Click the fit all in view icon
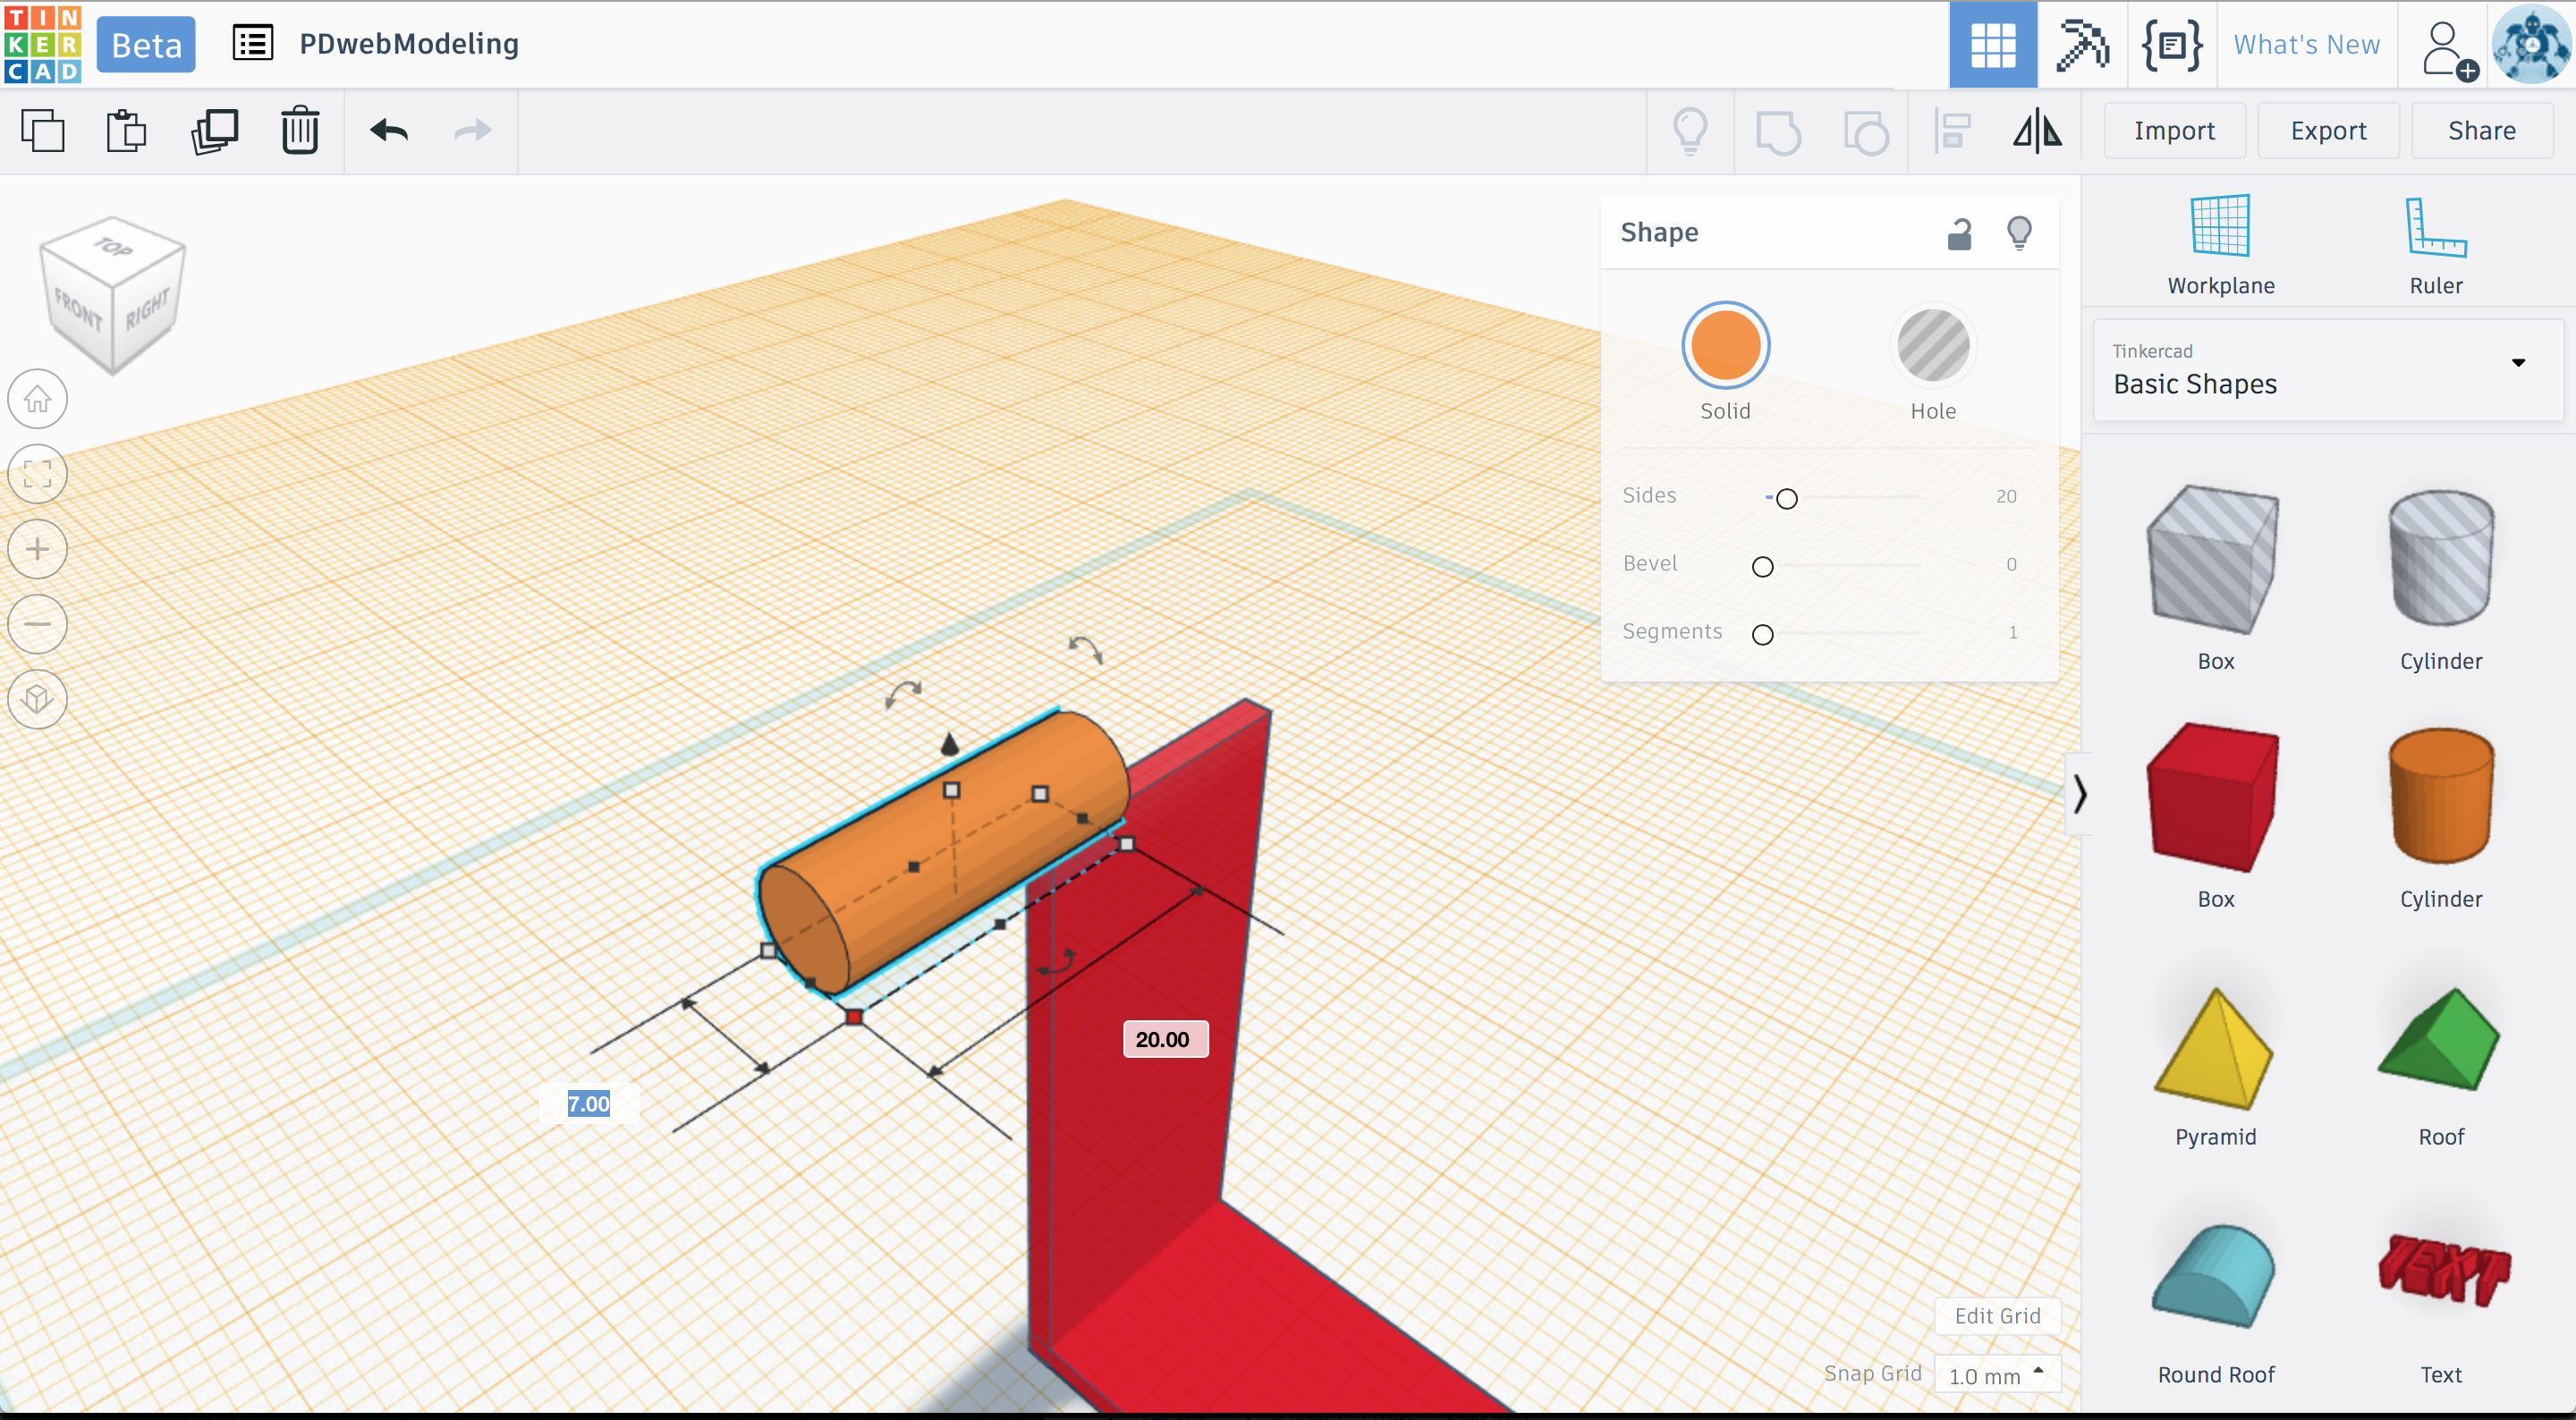 38,474
